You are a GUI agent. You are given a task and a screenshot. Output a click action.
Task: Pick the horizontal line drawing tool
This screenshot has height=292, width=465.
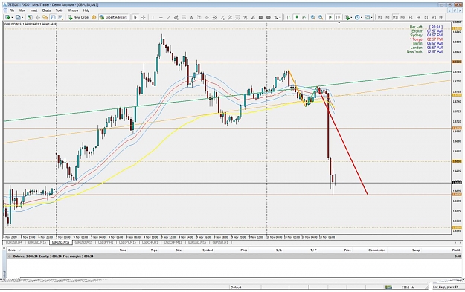tap(161, 18)
